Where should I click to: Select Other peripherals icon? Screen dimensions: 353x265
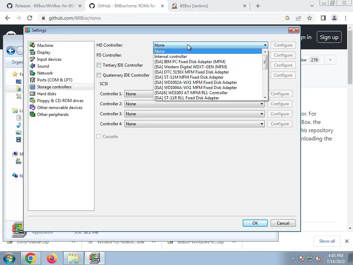point(32,115)
